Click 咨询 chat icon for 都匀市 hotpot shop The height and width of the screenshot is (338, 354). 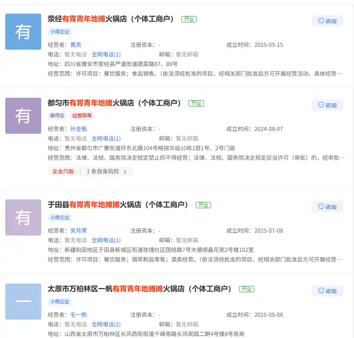coord(321,105)
